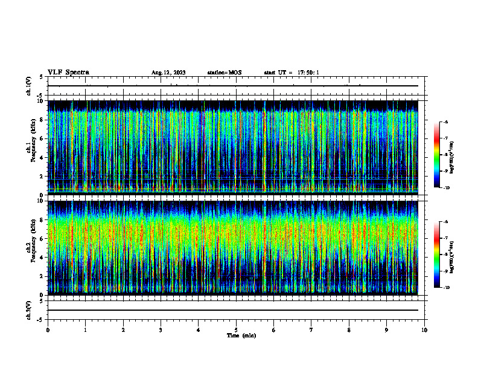This screenshot has height=370, width=478.
Task: Click the ch.1 frequency tick label "2"
Action: [42, 176]
